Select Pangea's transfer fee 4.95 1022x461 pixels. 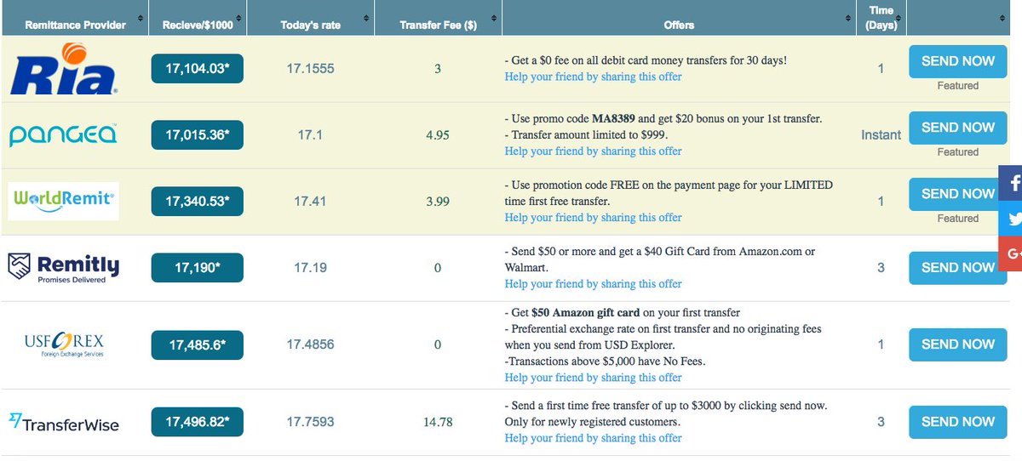click(438, 134)
